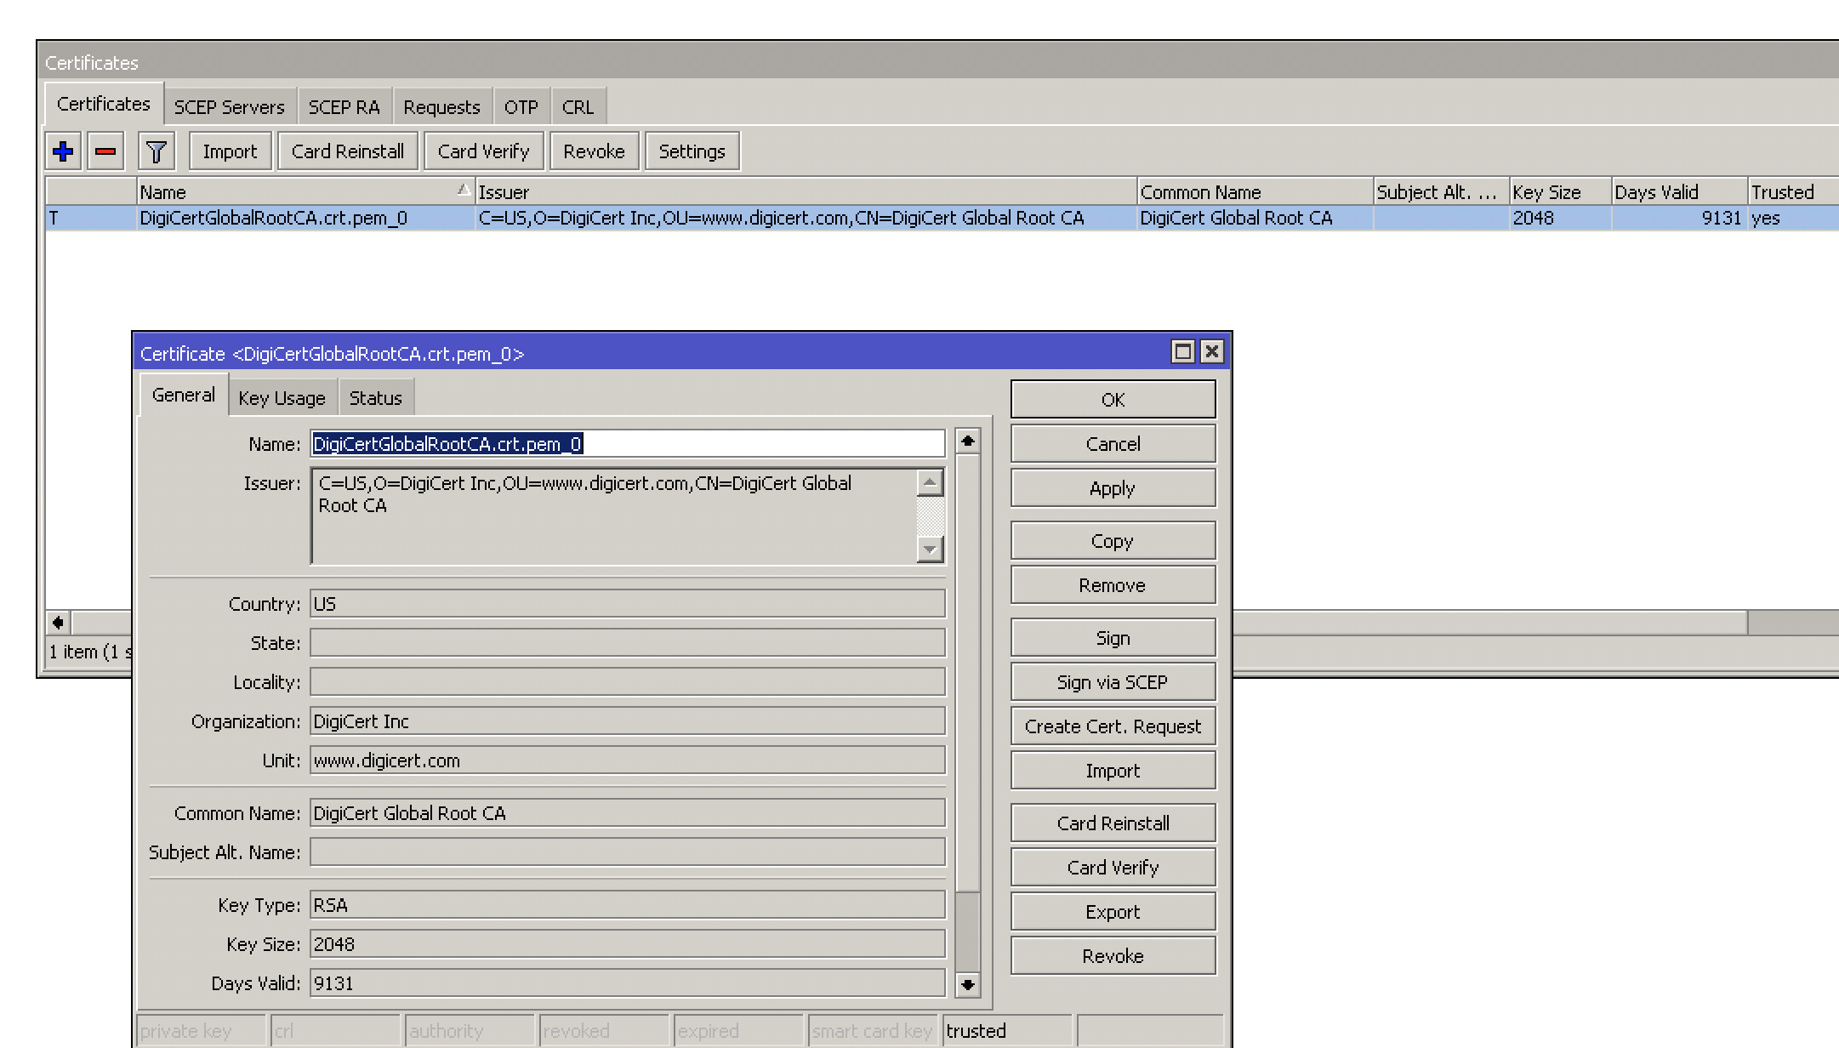This screenshot has height=1048, width=1839.
Task: Click the red minus remove icon
Action: point(105,151)
